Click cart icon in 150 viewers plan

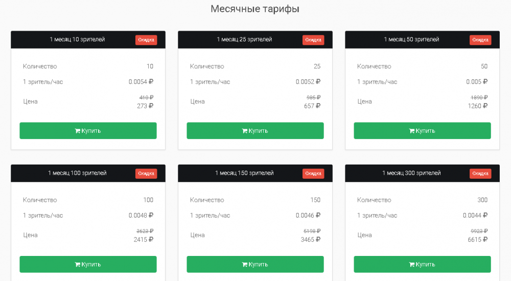click(x=245, y=265)
